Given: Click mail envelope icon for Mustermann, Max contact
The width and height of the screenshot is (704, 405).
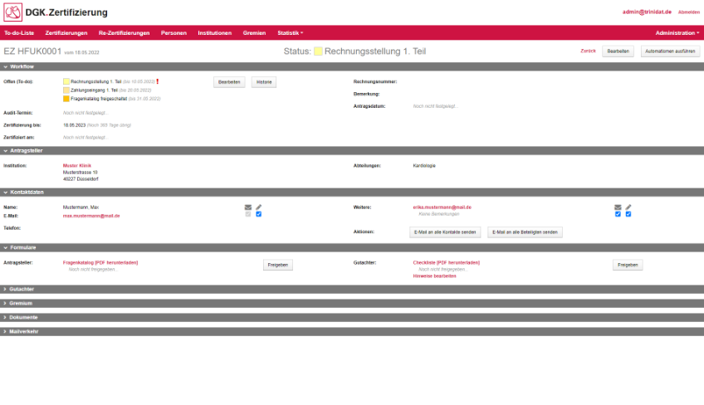Looking at the screenshot, I should point(248,207).
